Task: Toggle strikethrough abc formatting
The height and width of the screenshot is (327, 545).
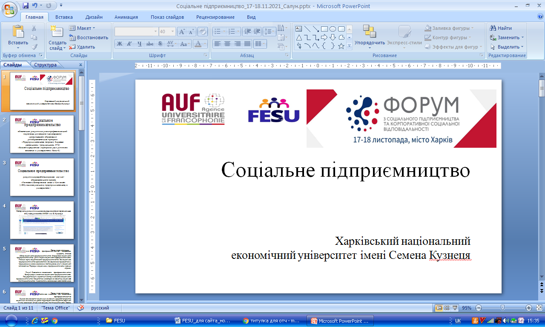Action: 150,44
